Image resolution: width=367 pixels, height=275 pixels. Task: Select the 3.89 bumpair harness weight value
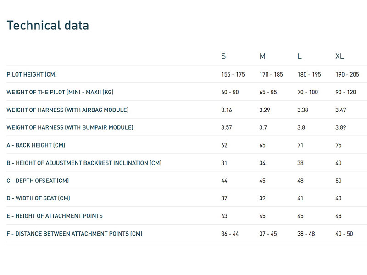click(x=342, y=127)
